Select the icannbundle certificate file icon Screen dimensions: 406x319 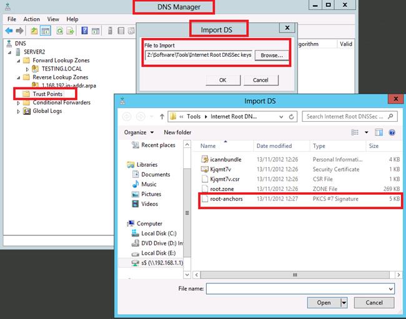point(205,159)
